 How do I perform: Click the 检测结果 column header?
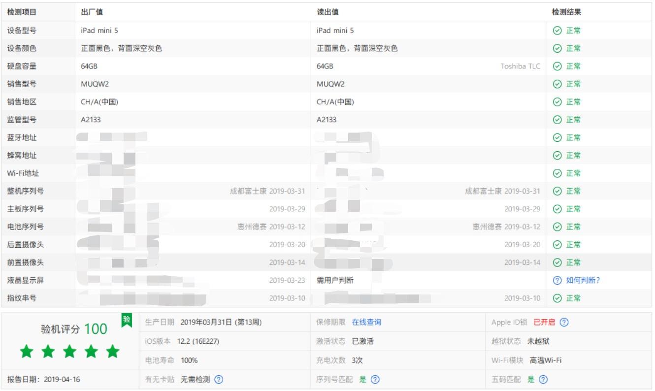coord(566,12)
